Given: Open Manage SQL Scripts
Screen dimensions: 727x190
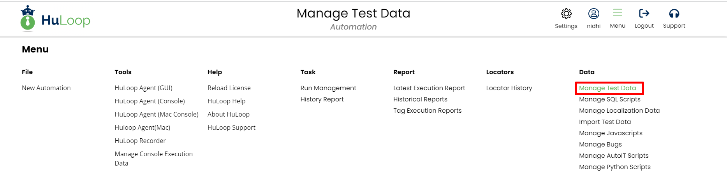Looking at the screenshot, I should (x=609, y=99).
